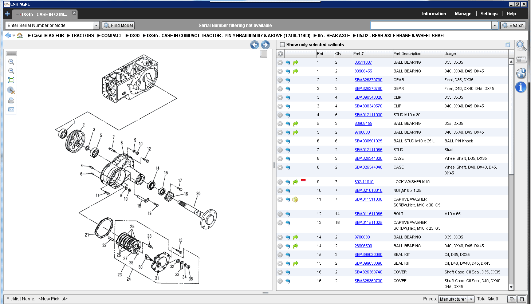Click the zoom out magnifier icon
This screenshot has height=304, width=531.
pos(11,71)
